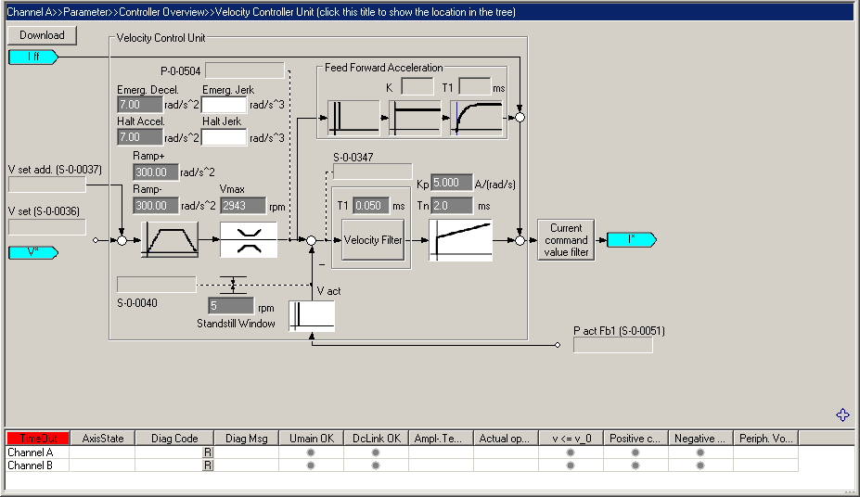
Task: Edit the Kp value 5.000
Action: [452, 183]
